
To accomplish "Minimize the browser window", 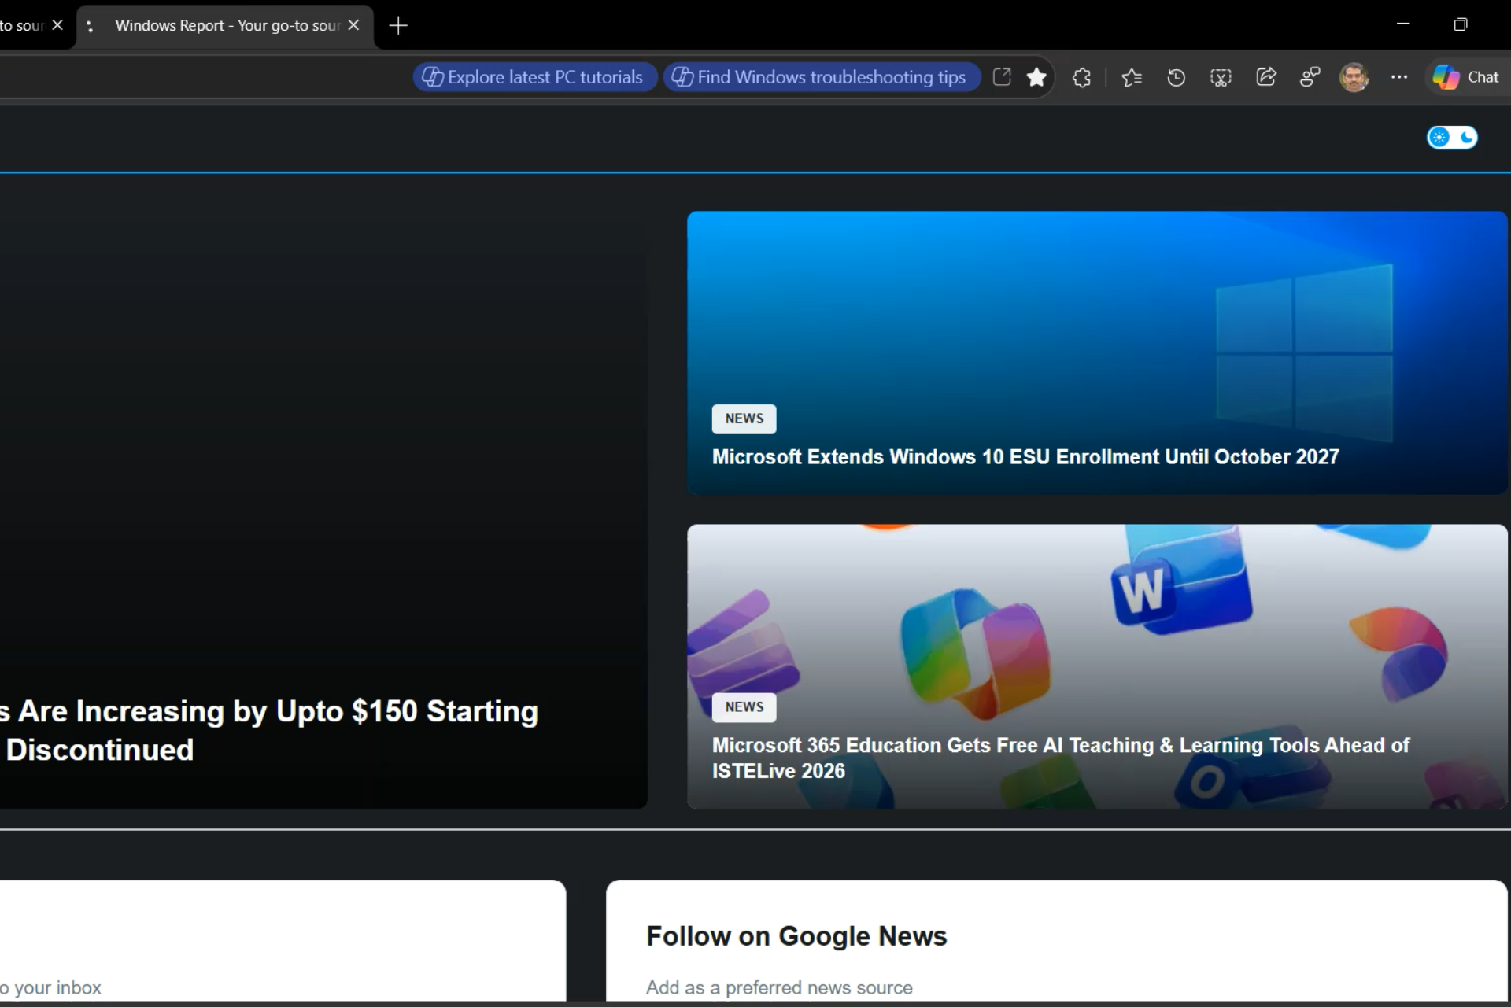I will (1402, 24).
